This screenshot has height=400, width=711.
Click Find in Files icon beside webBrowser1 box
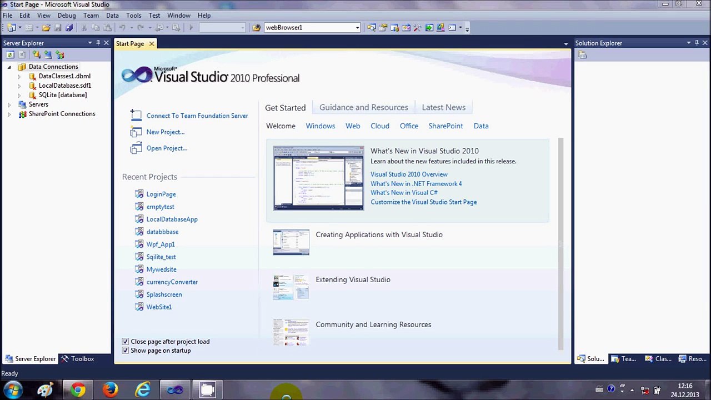256,28
